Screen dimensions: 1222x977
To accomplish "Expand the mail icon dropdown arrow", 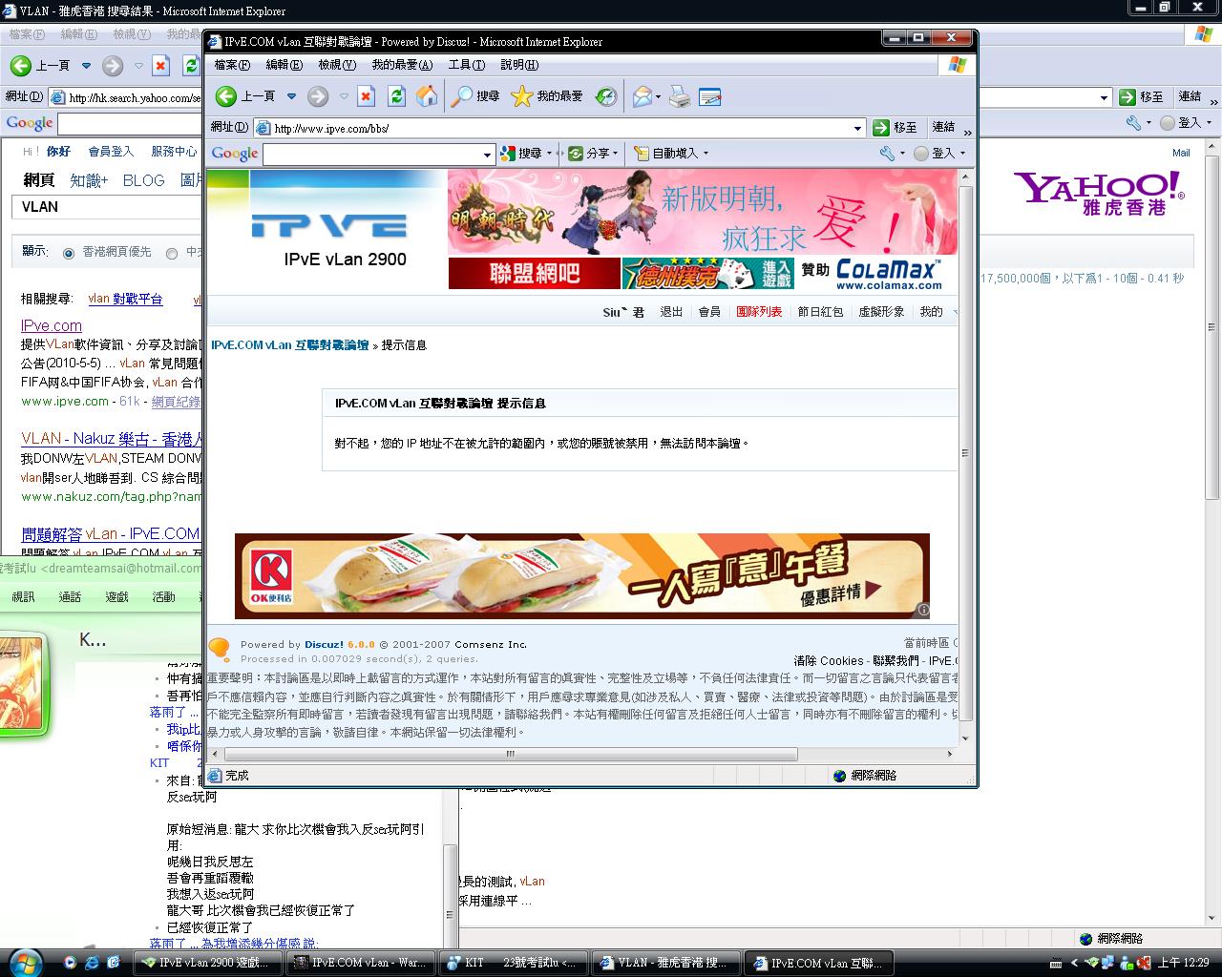I will point(658,96).
